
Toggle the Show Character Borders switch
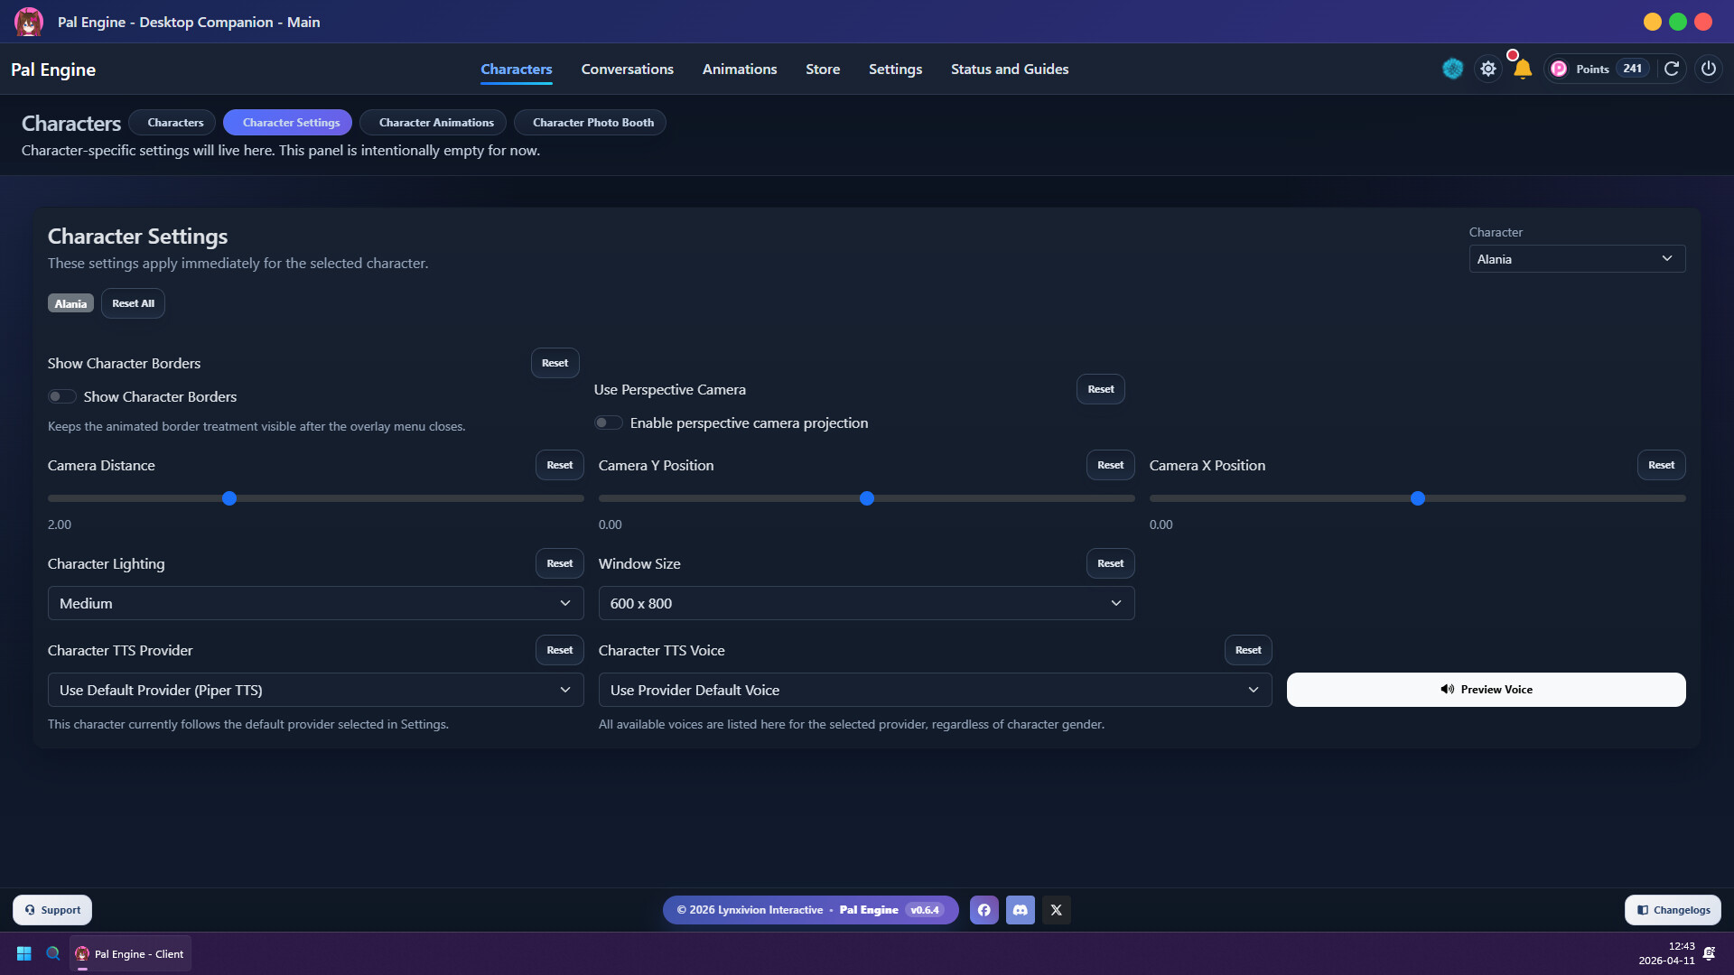click(x=61, y=396)
